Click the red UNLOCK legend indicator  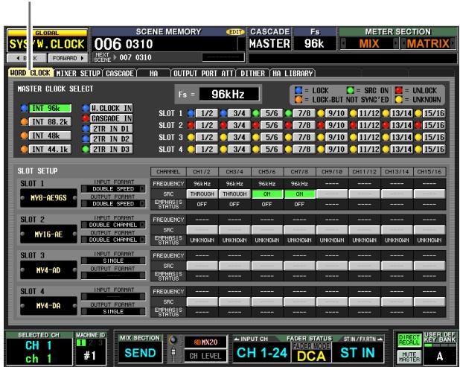398,90
